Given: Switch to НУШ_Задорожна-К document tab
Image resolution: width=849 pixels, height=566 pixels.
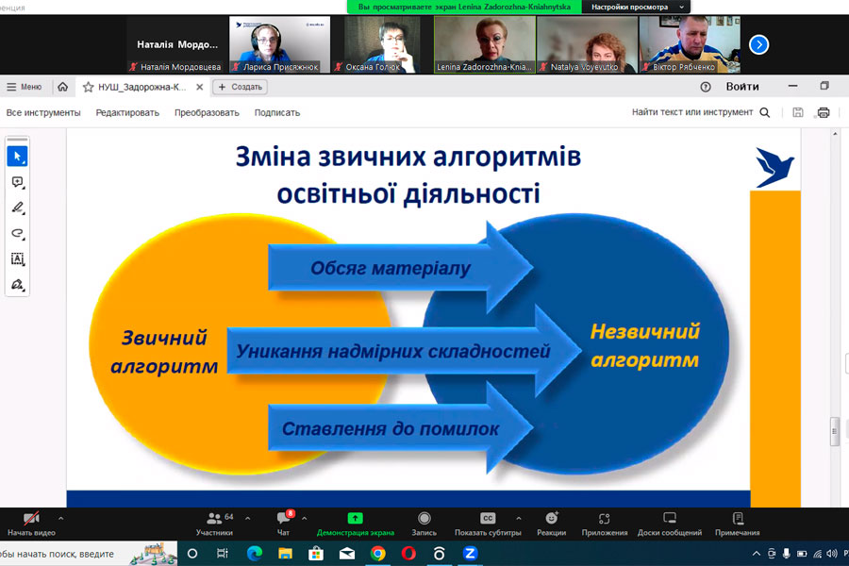Looking at the screenshot, I should 141,87.
